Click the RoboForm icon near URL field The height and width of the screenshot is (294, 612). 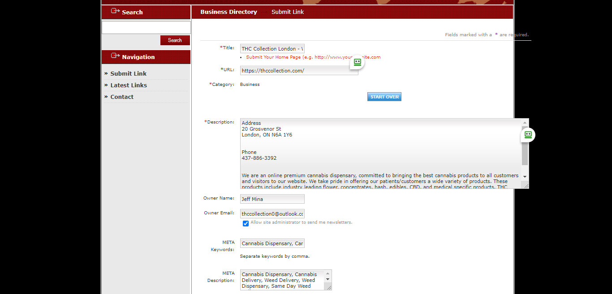357,62
